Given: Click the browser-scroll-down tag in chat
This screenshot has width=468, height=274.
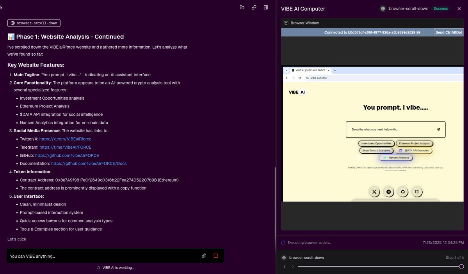Looking at the screenshot, I should point(34,23).
